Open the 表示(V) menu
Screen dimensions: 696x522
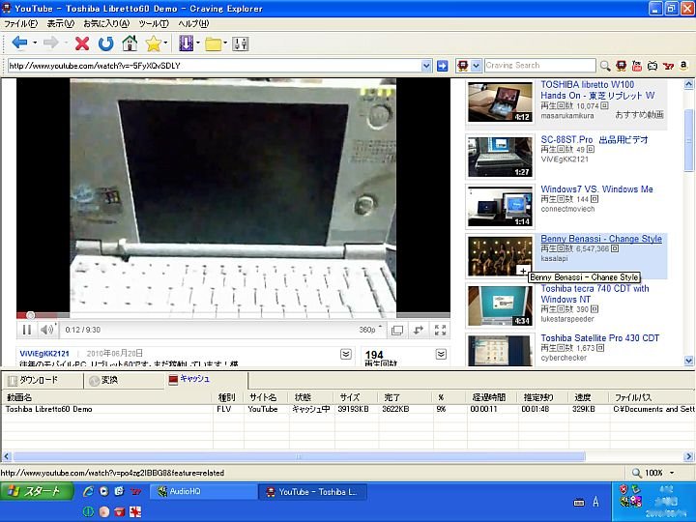(x=61, y=23)
